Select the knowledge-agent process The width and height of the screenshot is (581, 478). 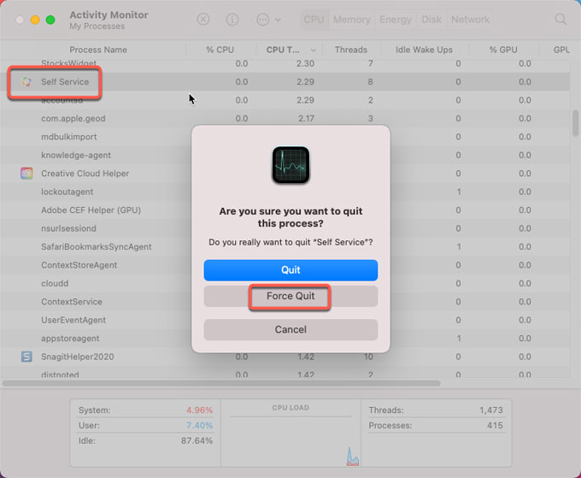(x=76, y=155)
